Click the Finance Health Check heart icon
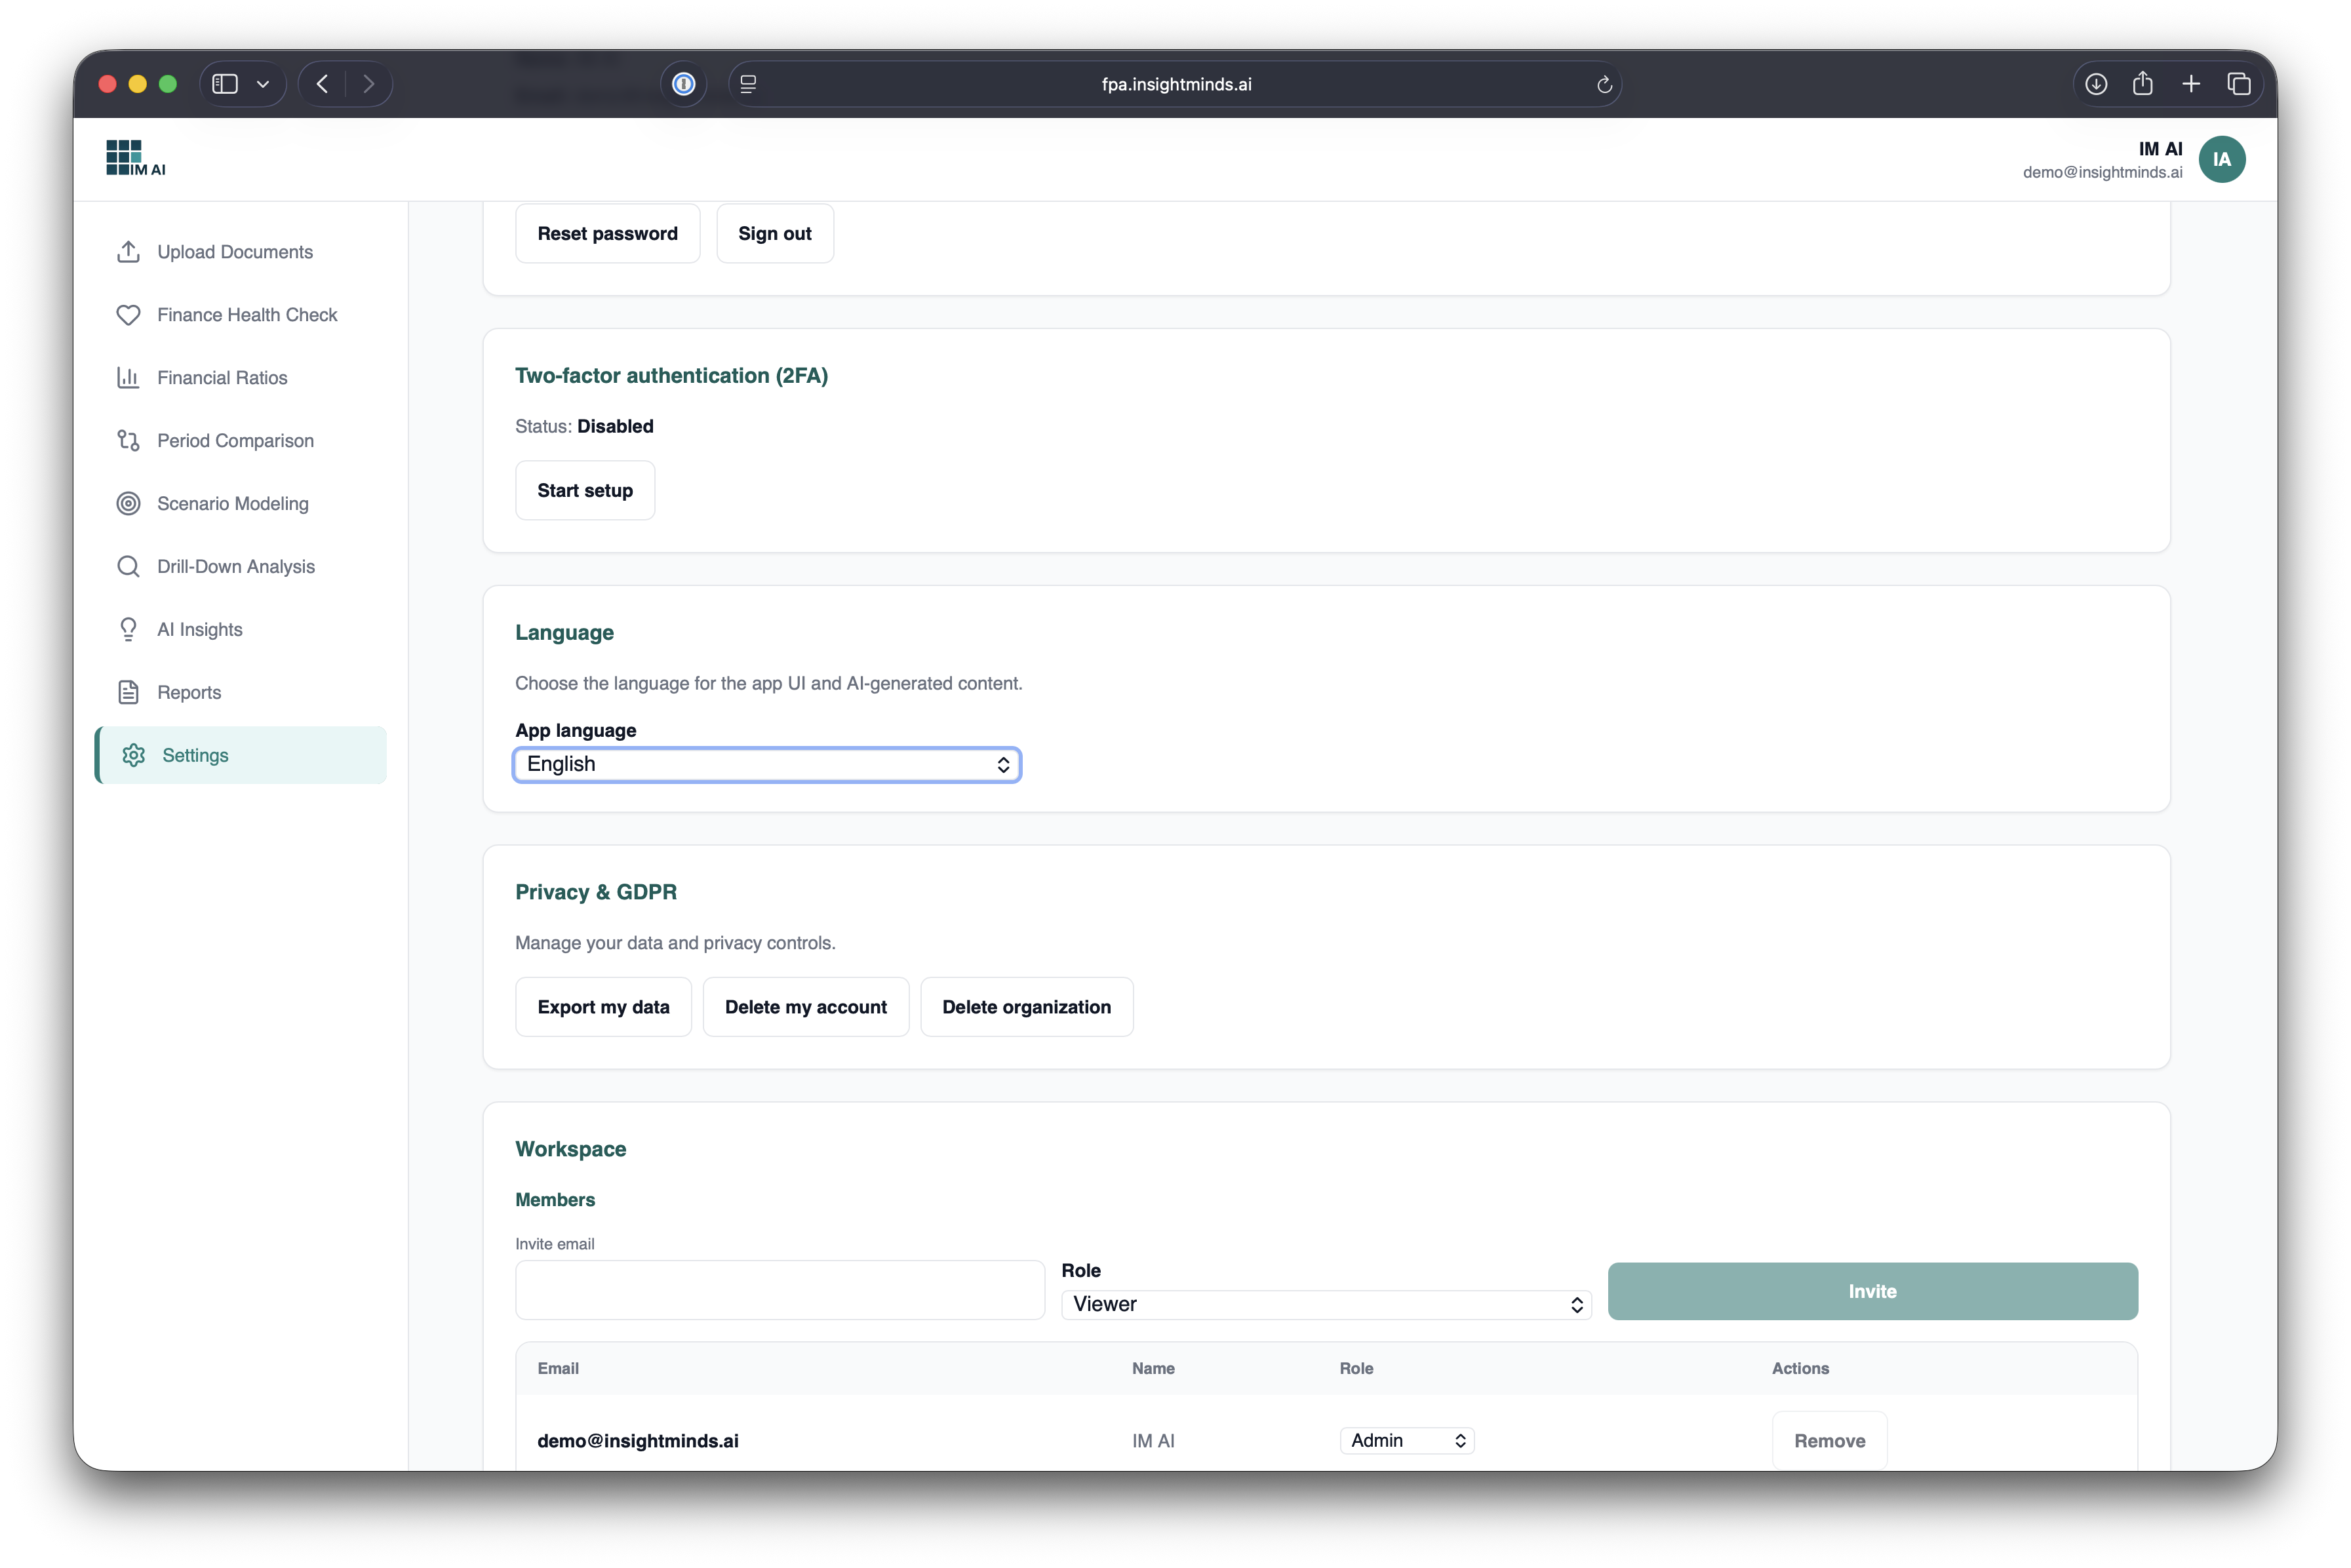 (128, 315)
